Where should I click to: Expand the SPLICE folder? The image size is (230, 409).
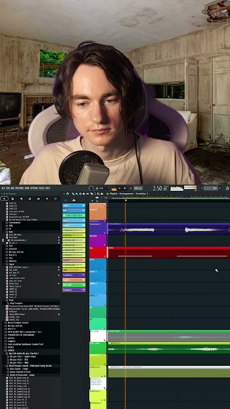tap(10, 347)
